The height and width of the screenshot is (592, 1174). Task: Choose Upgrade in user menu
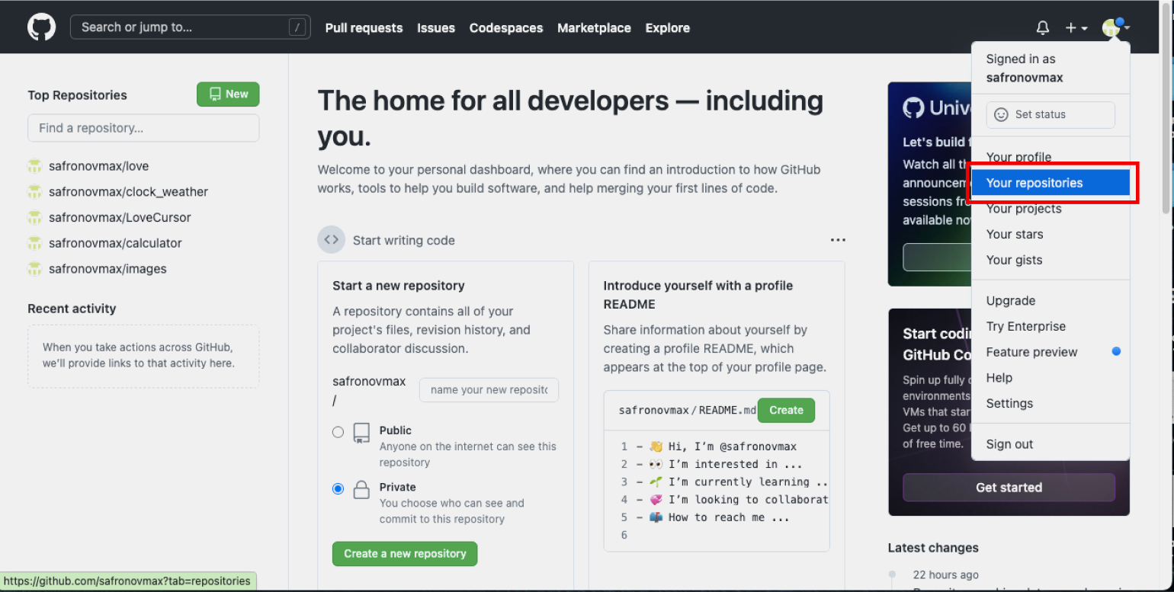1051,301
